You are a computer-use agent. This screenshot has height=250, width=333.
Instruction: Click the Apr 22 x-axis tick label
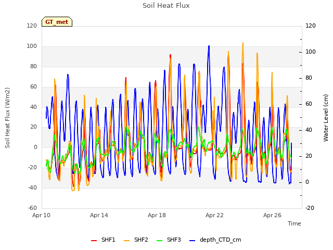tap(214, 215)
